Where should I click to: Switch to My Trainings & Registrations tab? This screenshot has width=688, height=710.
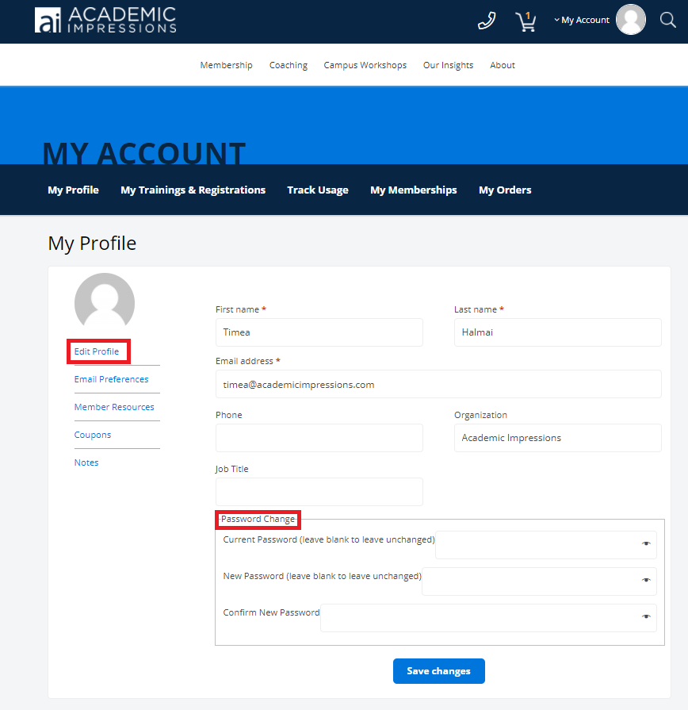193,190
